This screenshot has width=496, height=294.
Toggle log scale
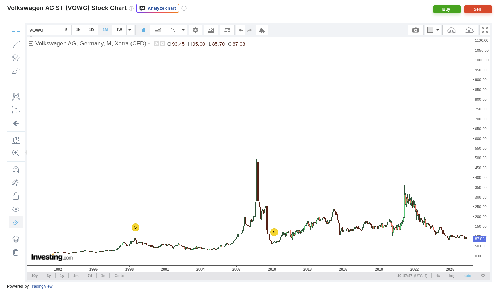(451, 276)
